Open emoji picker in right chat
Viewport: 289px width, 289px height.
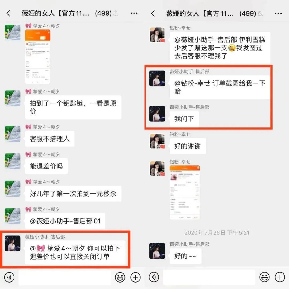click(x=264, y=277)
